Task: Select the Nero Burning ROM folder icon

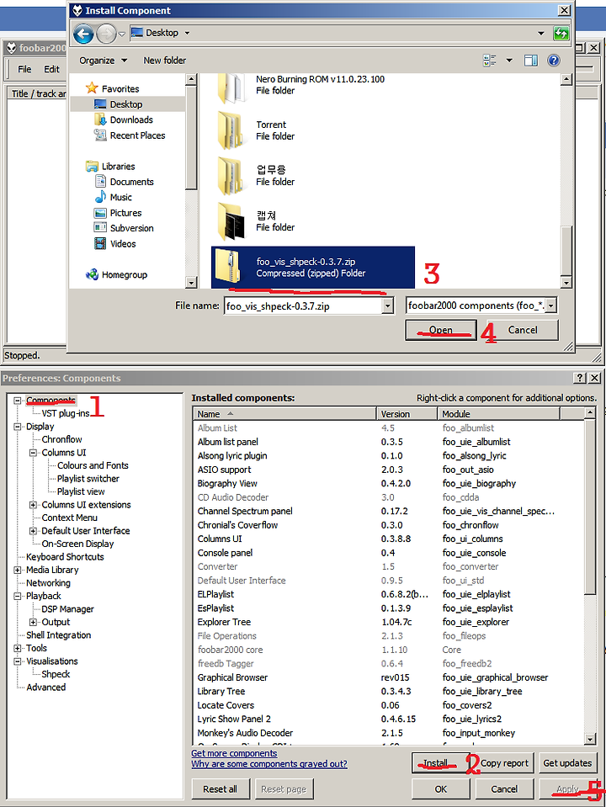Action: [x=231, y=88]
